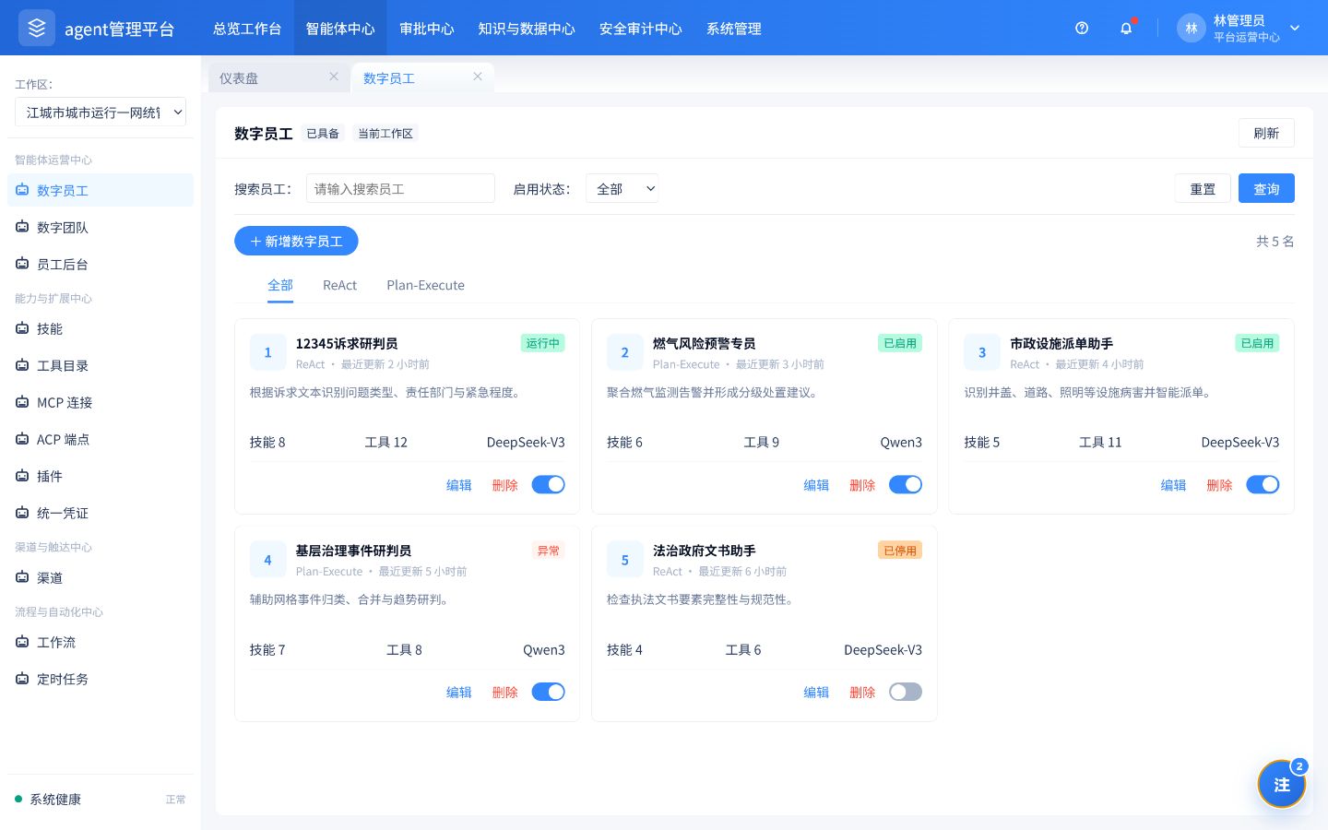Click the 刷新 button
This screenshot has width=1328, height=830.
1266,133
